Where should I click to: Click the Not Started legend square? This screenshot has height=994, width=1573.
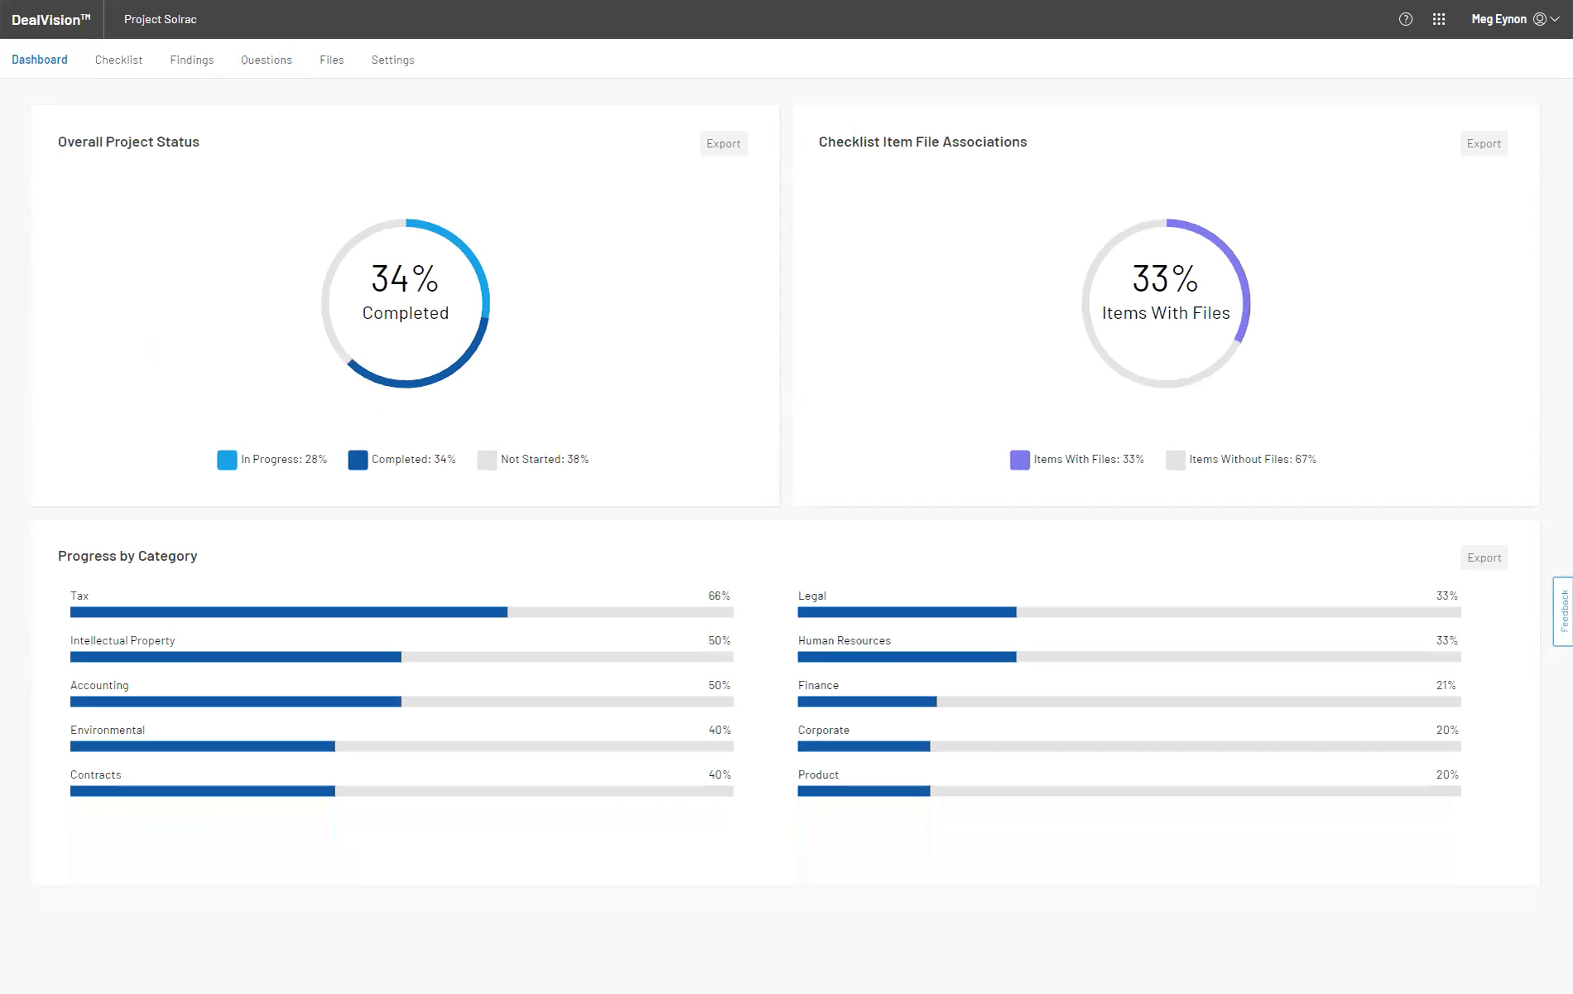(487, 460)
